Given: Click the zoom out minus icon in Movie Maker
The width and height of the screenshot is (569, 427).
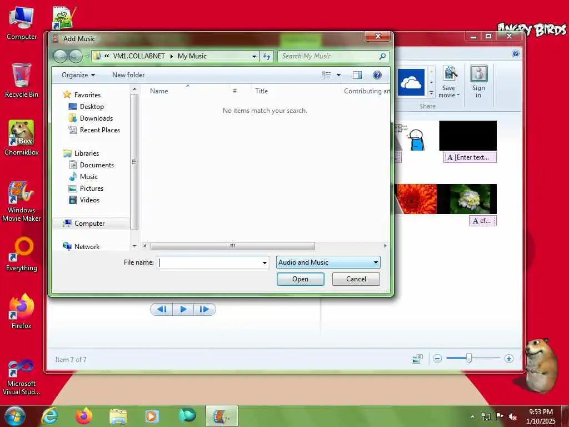Looking at the screenshot, I should [x=437, y=359].
